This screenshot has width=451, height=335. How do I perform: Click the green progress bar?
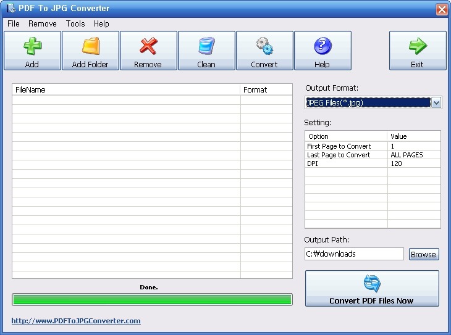pos(152,300)
